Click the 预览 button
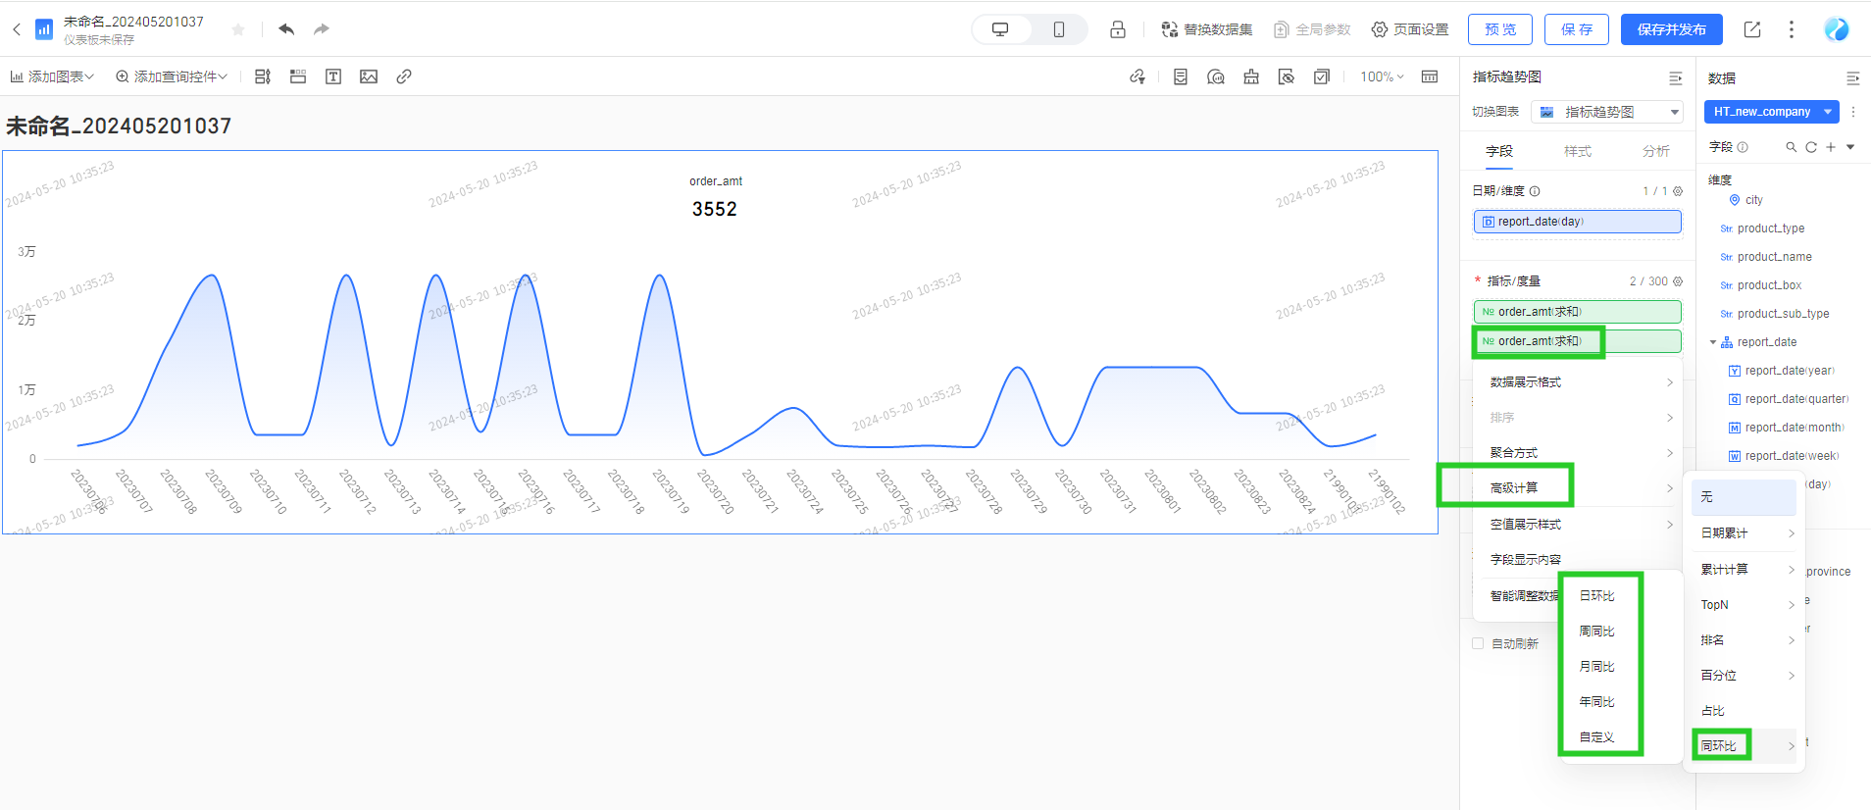This screenshot has width=1871, height=810. coord(1499,29)
